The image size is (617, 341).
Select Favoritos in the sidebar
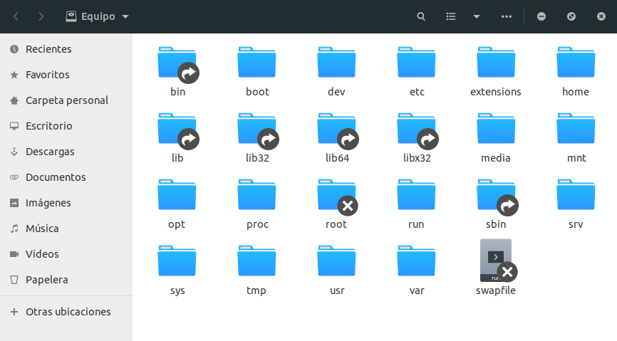[47, 75]
